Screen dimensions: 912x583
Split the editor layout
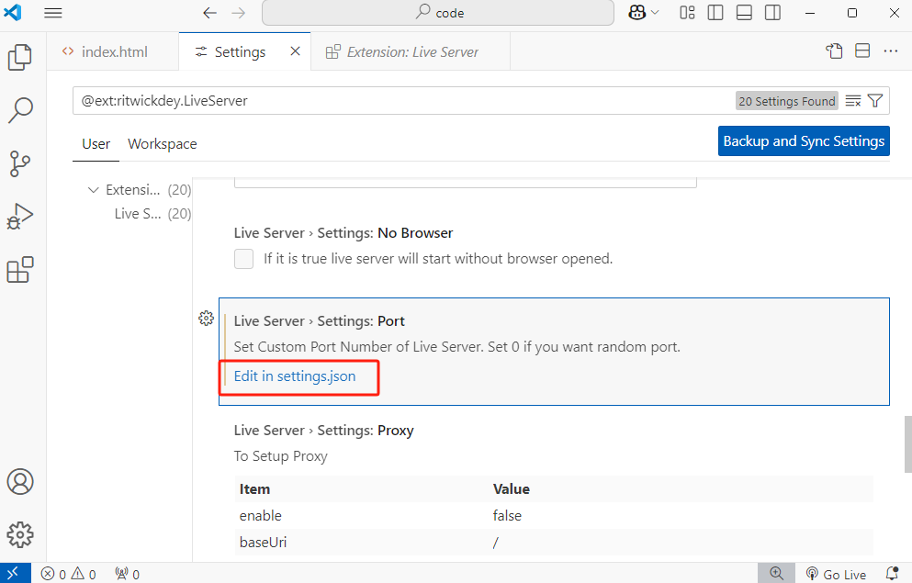pyautogui.click(x=862, y=51)
